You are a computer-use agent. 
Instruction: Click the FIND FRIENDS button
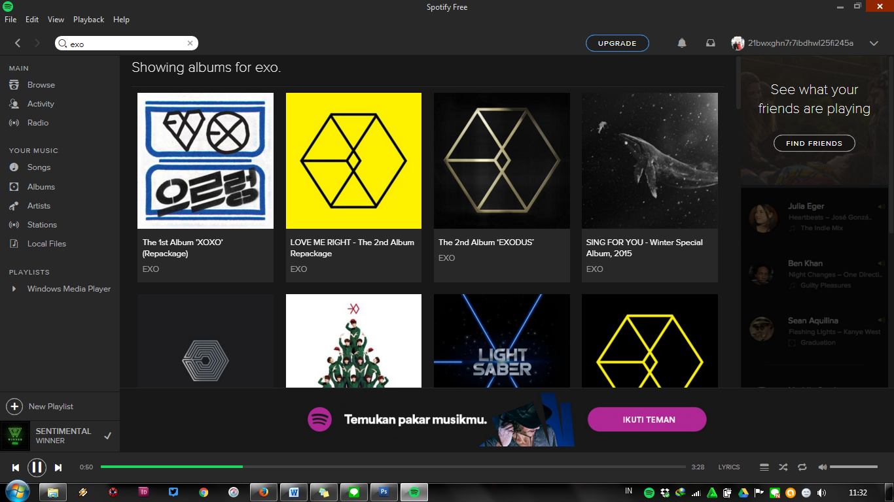pos(814,143)
